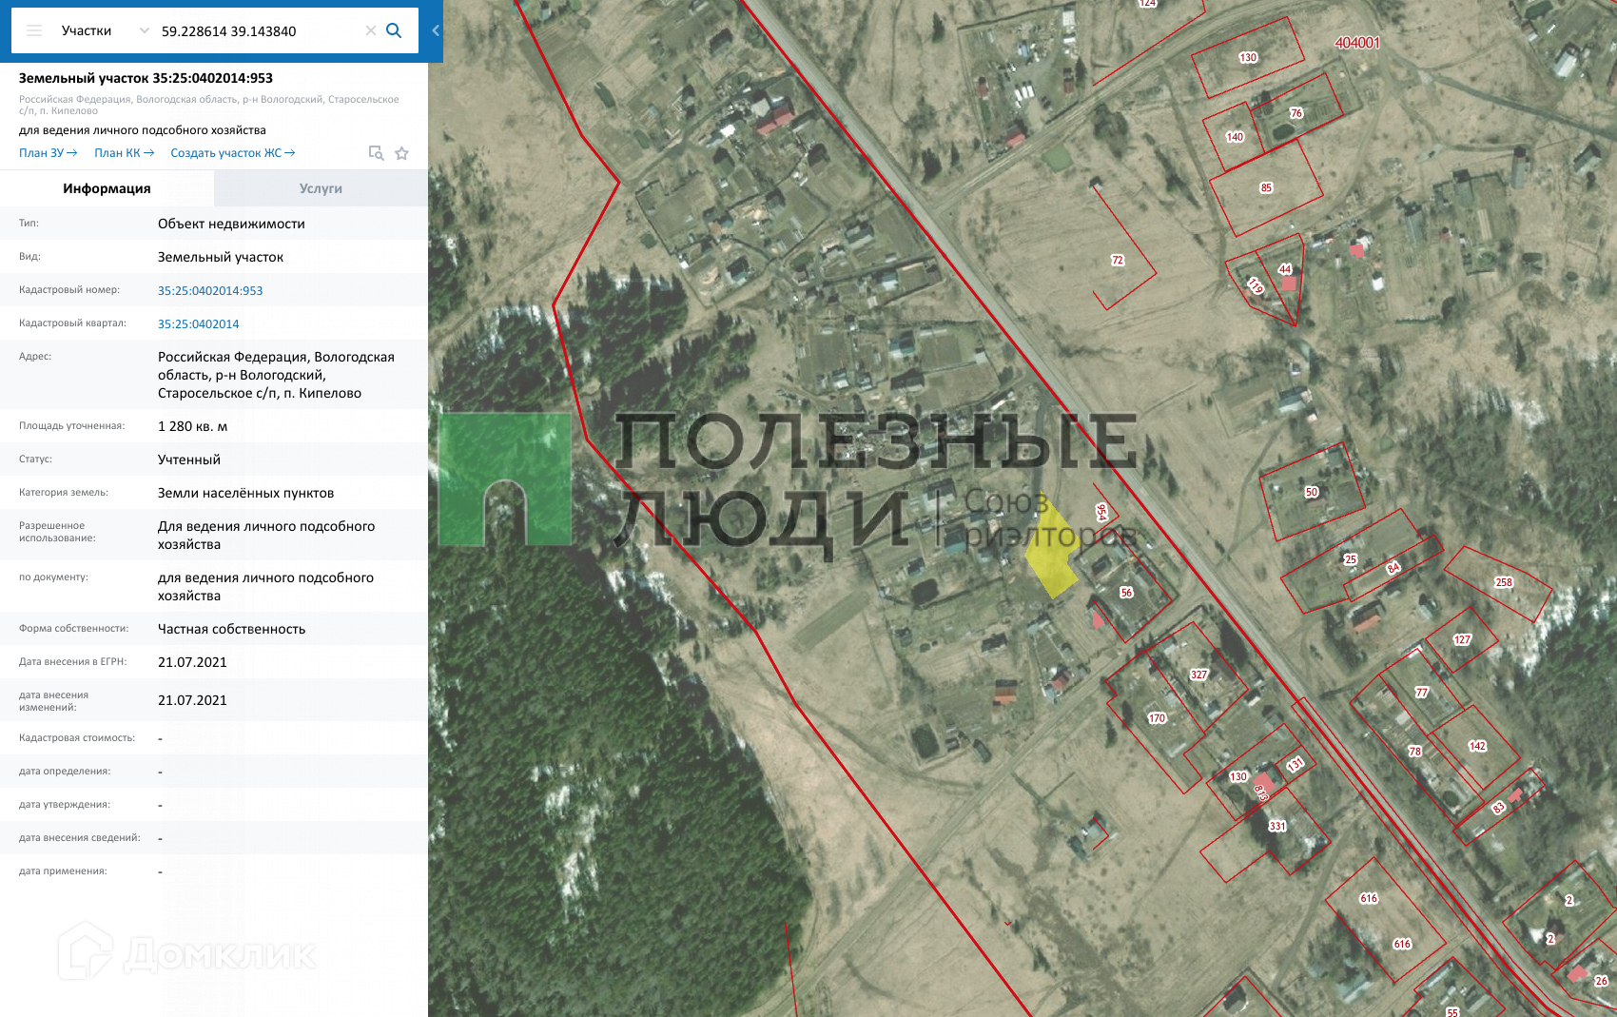Click the quarter label 404001 on map
Screen dimensions: 1617x1017
[x=1357, y=43]
